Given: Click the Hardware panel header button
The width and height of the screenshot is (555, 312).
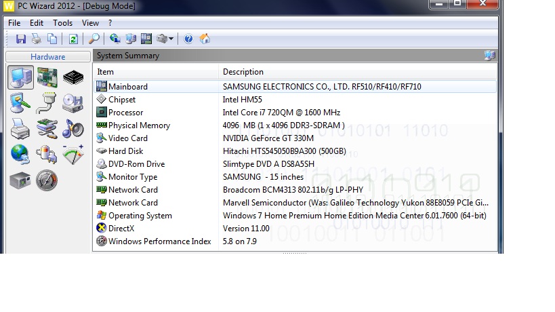Looking at the screenshot, I should (48, 57).
